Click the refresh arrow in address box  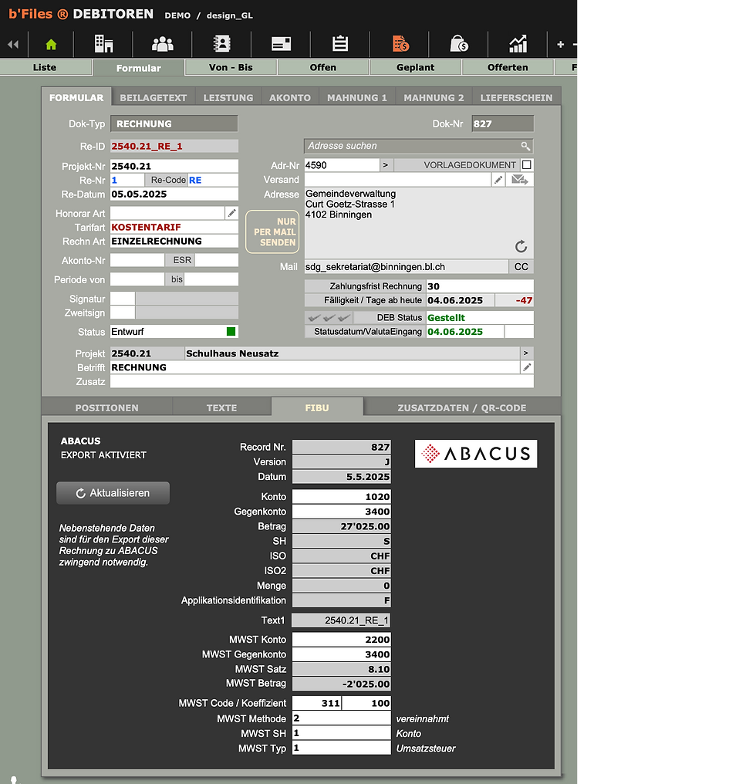pyautogui.click(x=521, y=246)
